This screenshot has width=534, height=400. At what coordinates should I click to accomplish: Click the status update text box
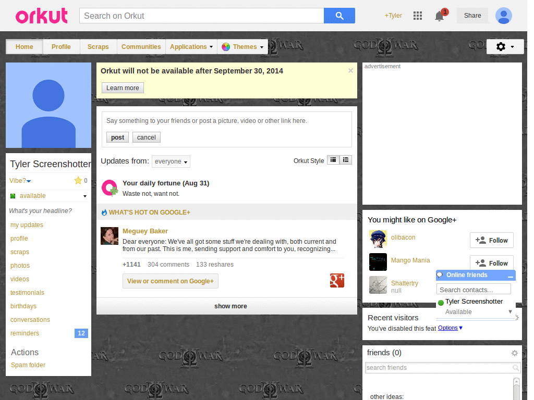pos(226,121)
